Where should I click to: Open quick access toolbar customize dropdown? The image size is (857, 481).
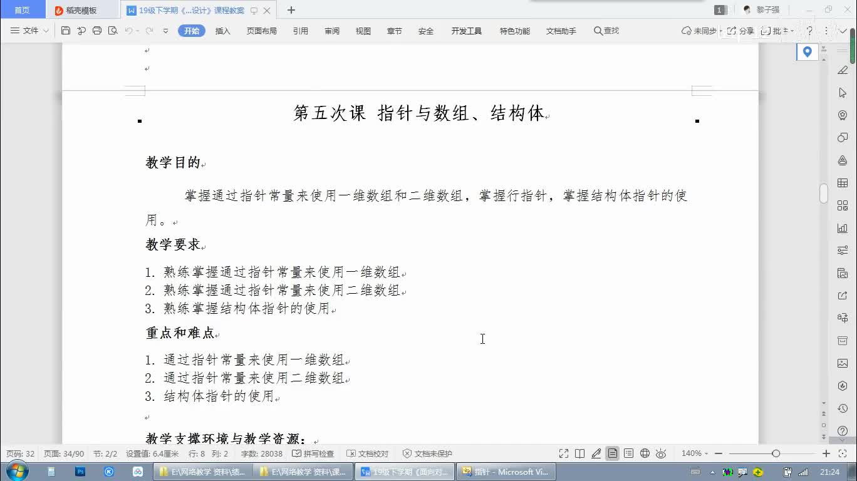165,31
